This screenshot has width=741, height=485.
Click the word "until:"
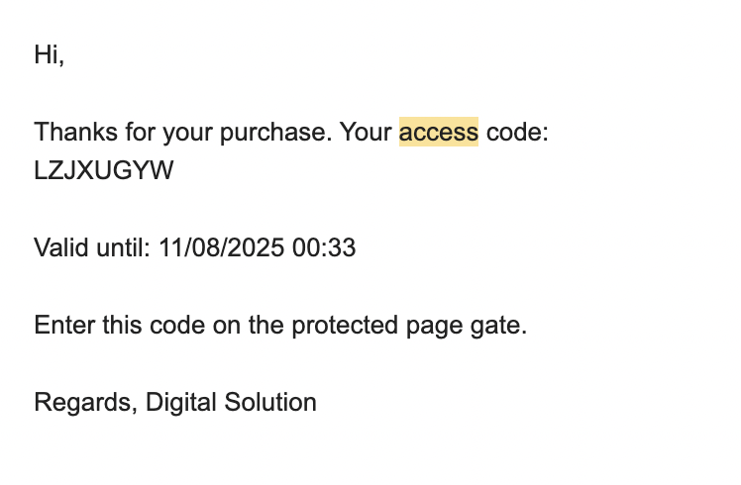124,247
